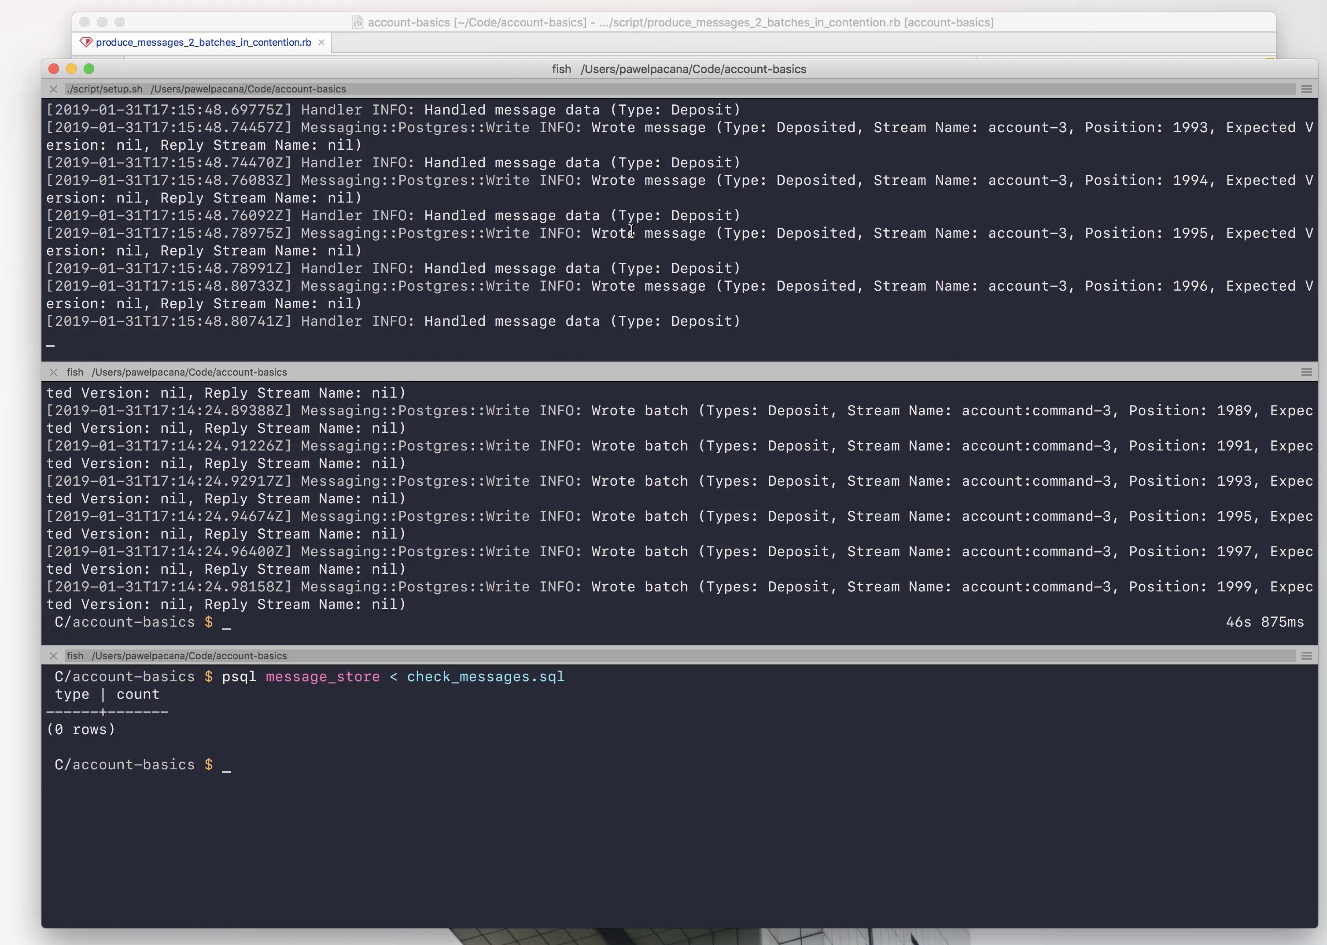Open menu icon of the middle fish pane
Image resolution: width=1327 pixels, height=945 pixels.
(1306, 372)
